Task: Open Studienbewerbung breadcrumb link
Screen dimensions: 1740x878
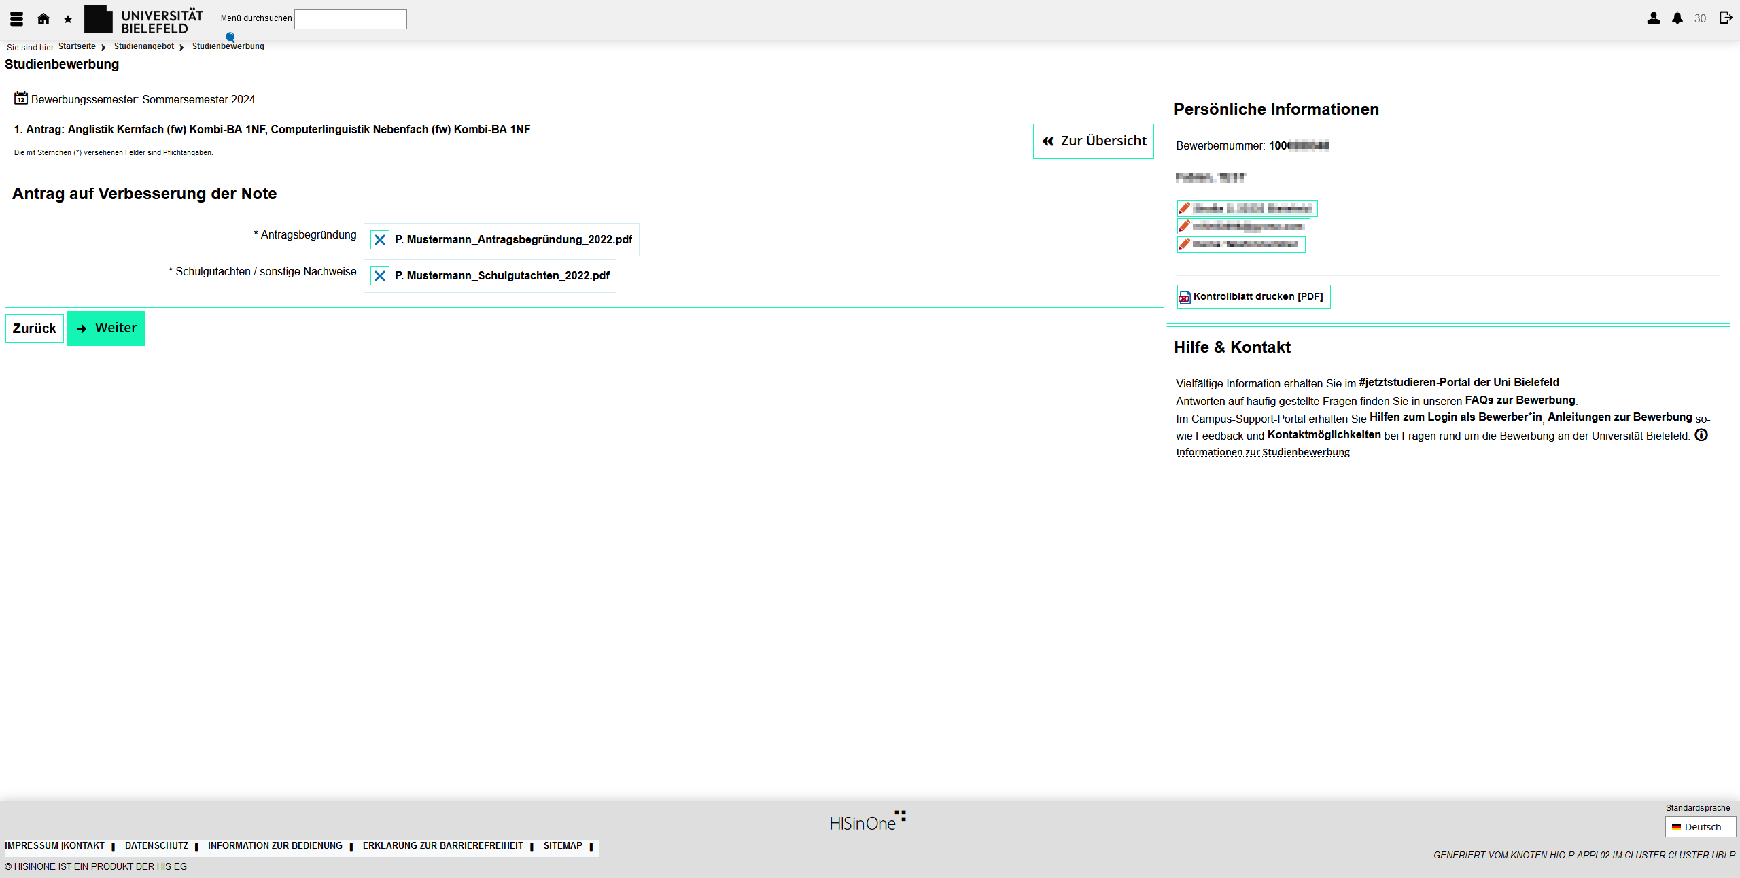Action: pos(228,46)
